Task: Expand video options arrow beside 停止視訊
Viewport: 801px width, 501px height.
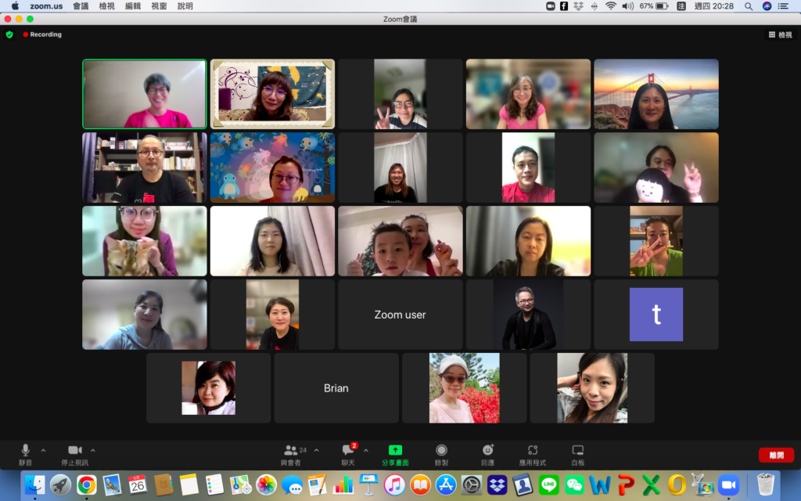Action: click(93, 450)
